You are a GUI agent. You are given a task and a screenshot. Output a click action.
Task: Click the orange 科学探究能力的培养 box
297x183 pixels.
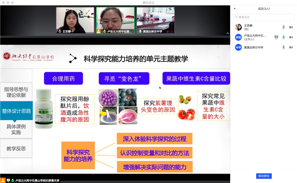coord(78,155)
